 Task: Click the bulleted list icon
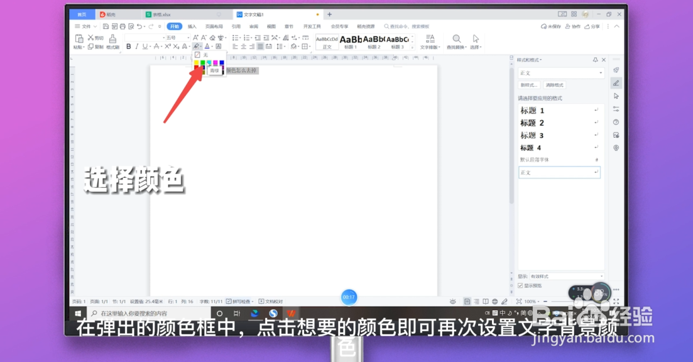click(235, 38)
